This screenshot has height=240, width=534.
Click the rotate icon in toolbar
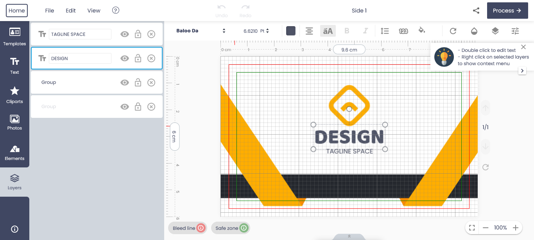[453, 31]
